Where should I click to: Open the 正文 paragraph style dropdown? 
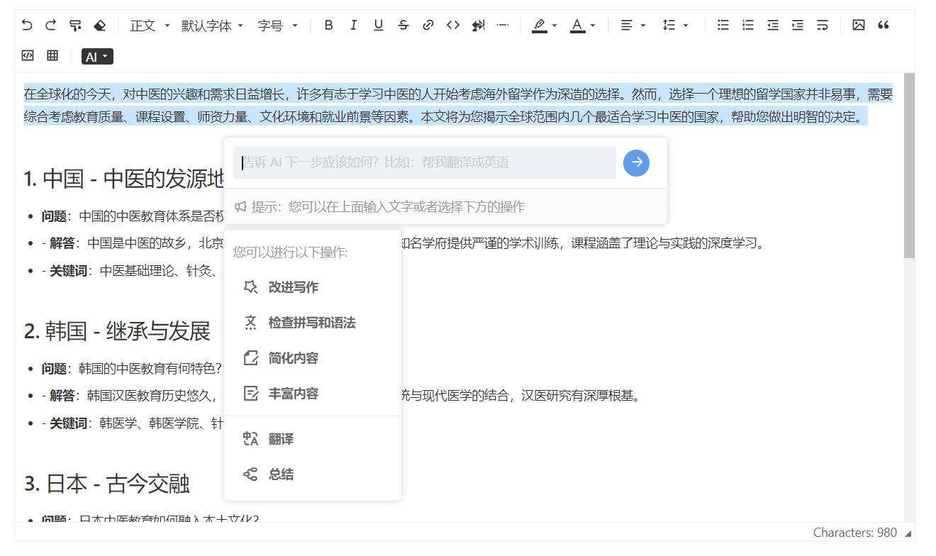pos(150,26)
